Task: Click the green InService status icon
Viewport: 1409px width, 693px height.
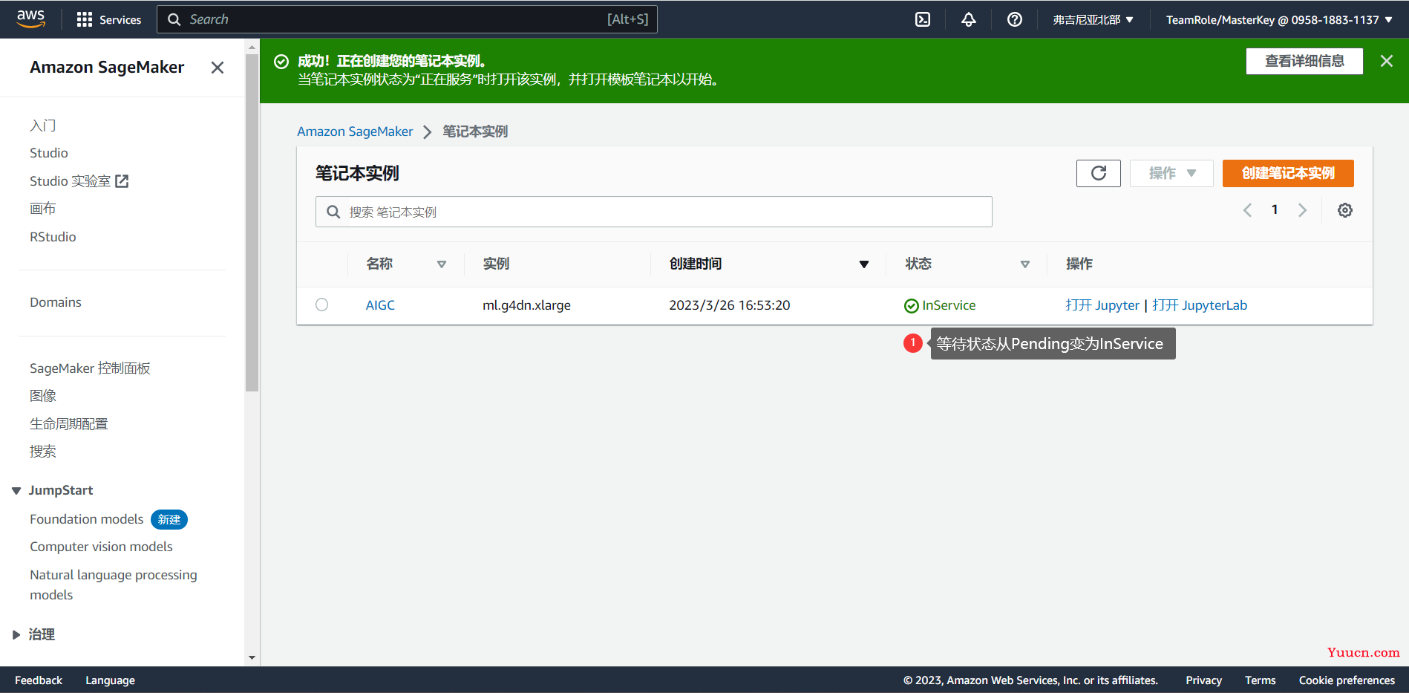Action: [912, 305]
